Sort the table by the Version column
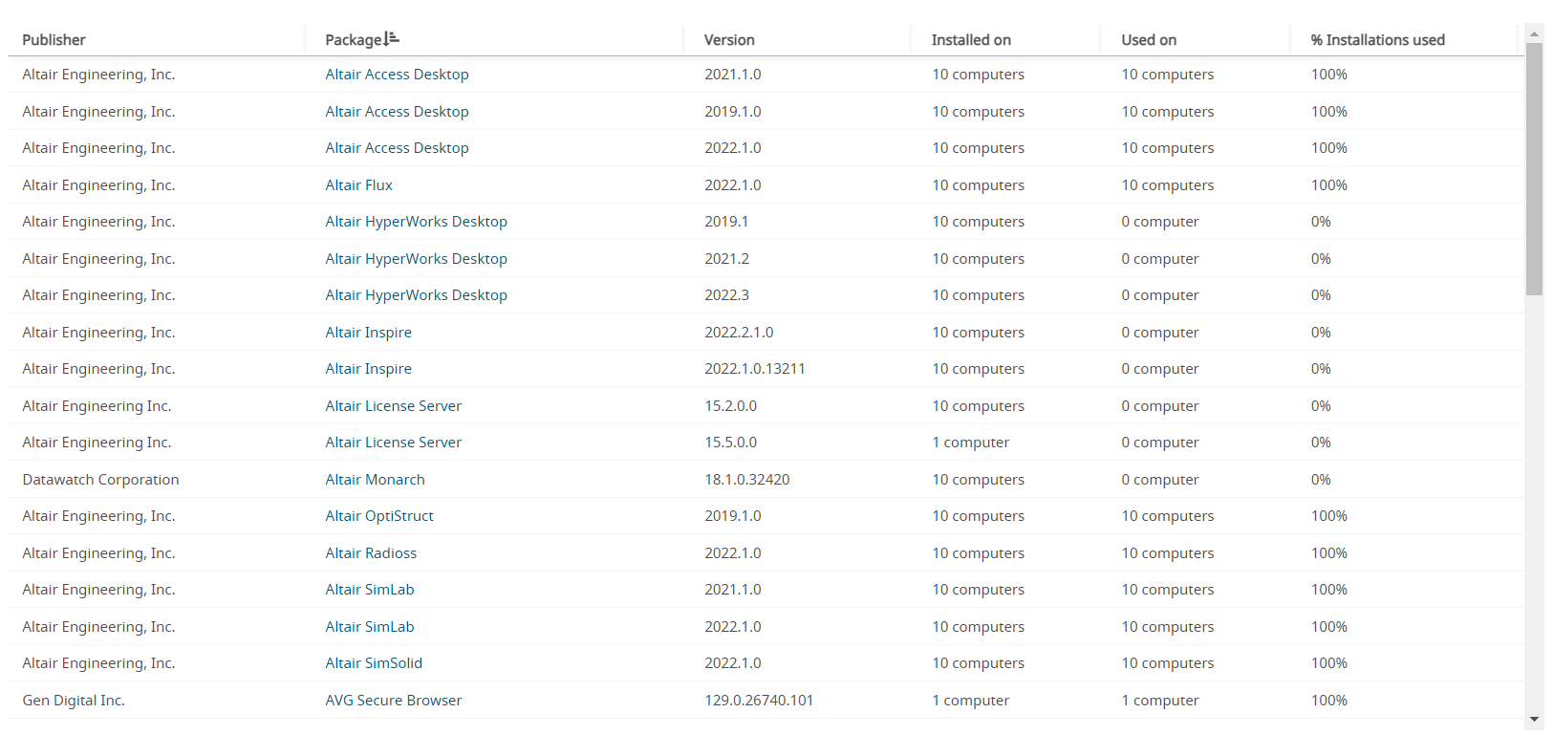 coord(729,40)
